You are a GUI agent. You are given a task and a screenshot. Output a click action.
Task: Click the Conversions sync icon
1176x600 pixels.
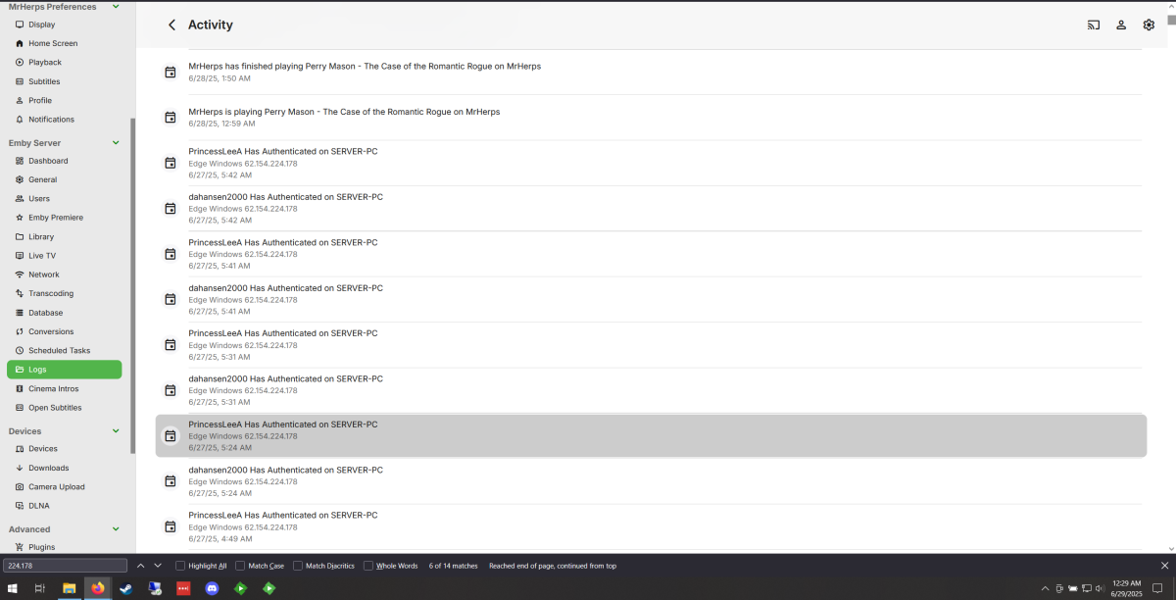[20, 331]
